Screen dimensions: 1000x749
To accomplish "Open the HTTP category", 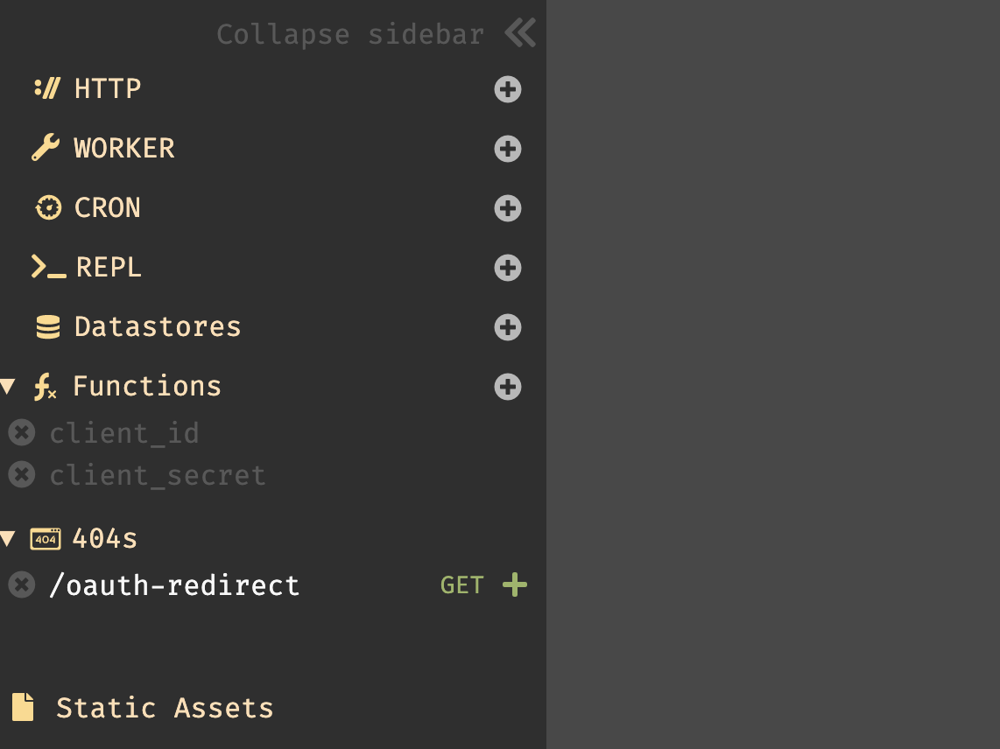I will click(x=107, y=88).
